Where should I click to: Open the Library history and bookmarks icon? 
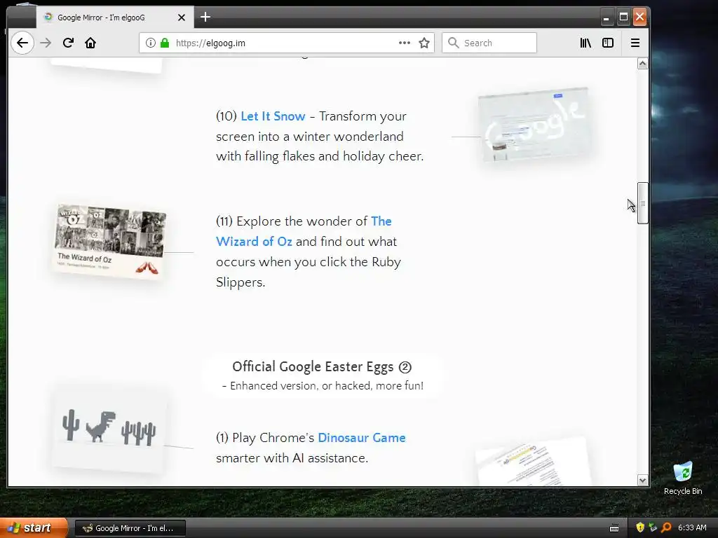[x=585, y=43]
